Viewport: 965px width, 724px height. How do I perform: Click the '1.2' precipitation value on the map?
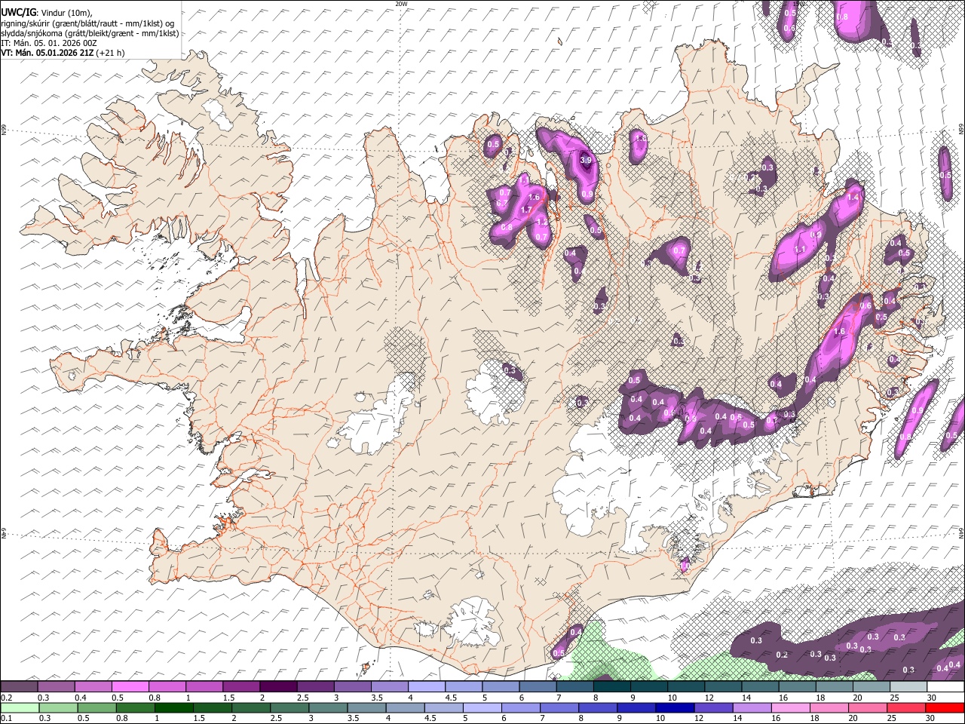tap(541, 222)
